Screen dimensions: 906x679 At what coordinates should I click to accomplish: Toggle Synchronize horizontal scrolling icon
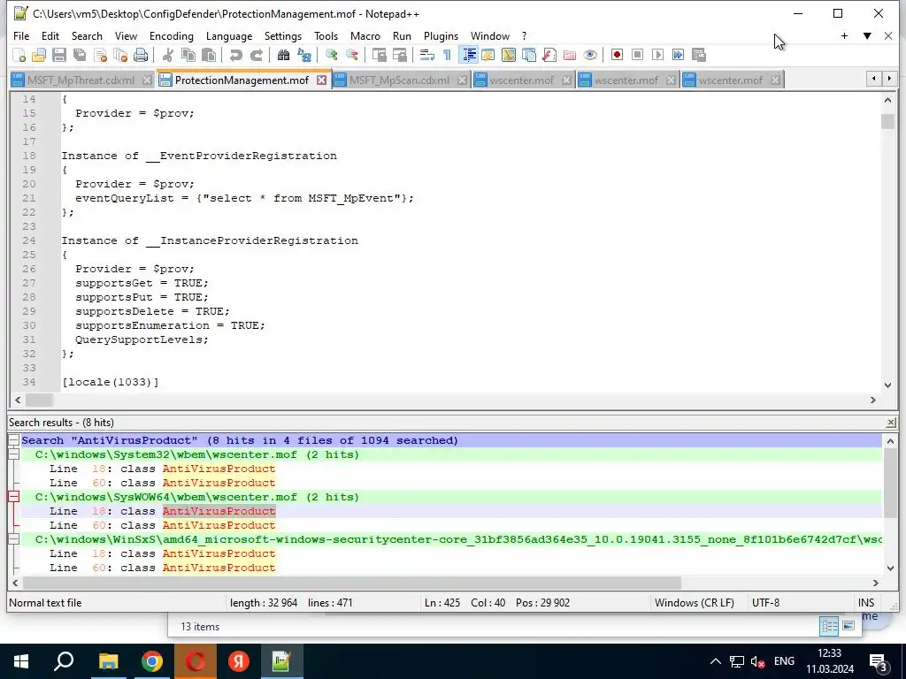tap(399, 55)
